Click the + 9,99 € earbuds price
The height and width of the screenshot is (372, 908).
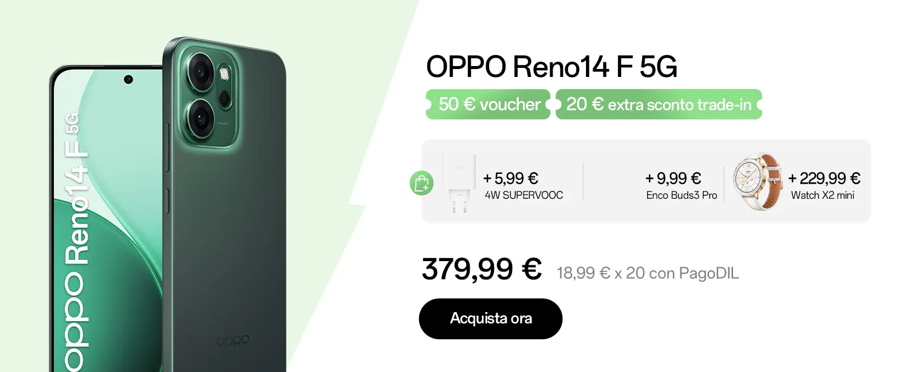(x=673, y=178)
